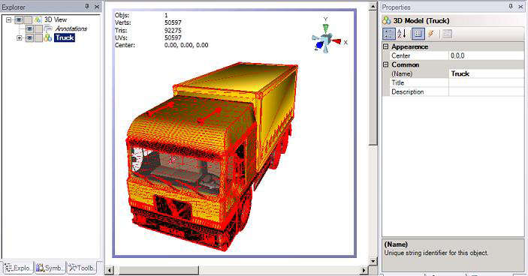Show events with the lightning icon
Image resolution: width=528 pixels, height=276 pixels.
point(431,34)
